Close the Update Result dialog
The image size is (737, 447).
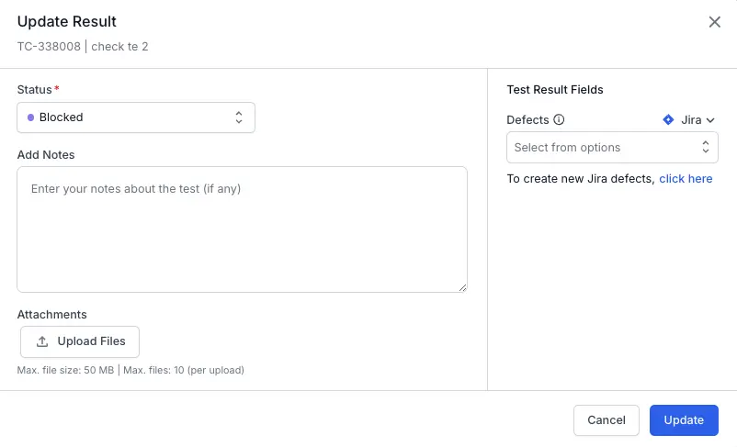714,22
